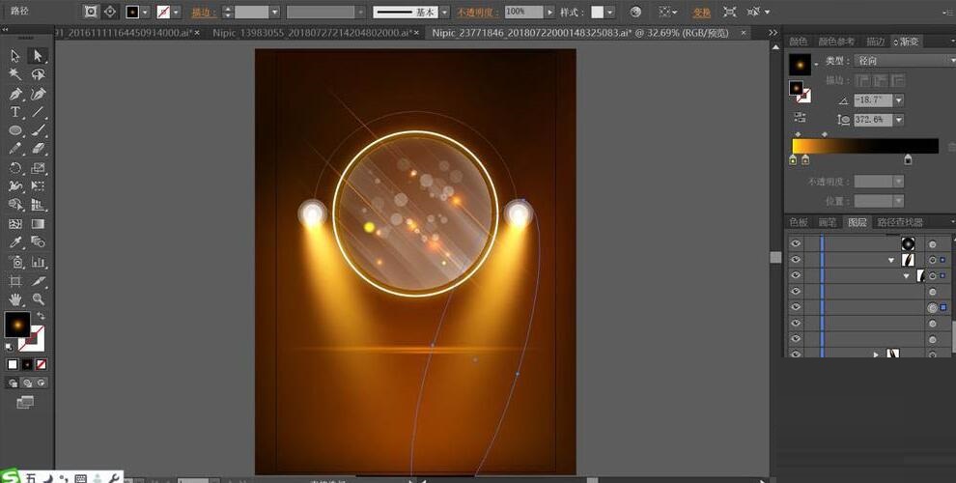Switch to the 色板 swatches tab
This screenshot has width=956, height=483.
point(798,222)
